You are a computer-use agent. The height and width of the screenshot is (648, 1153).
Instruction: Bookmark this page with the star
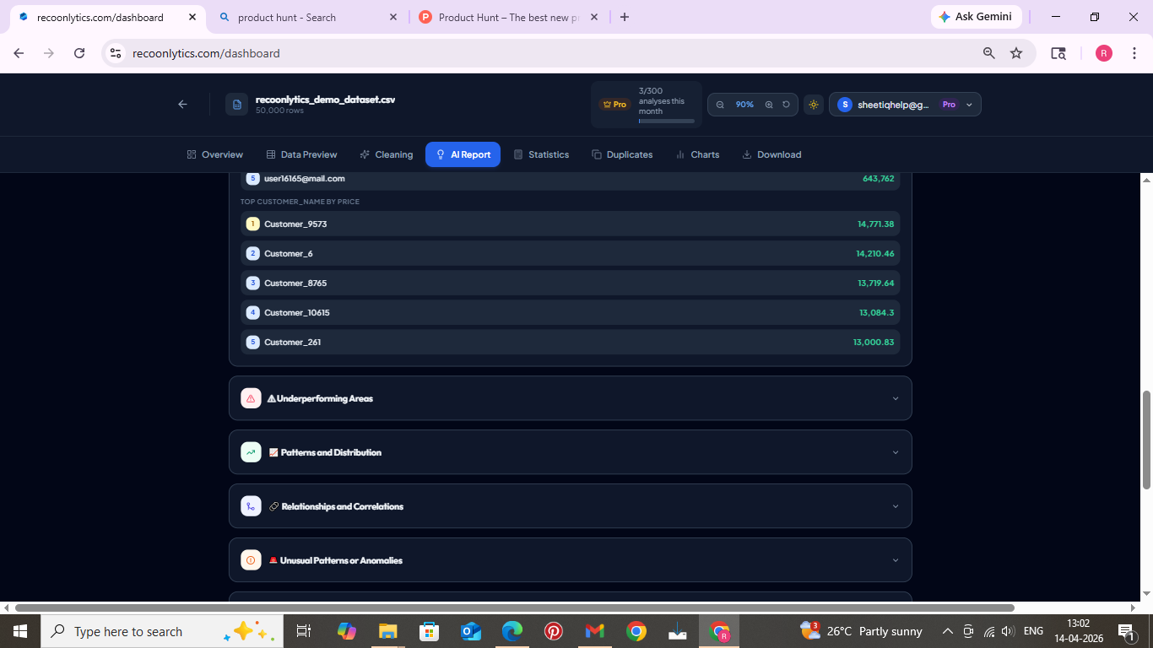click(1016, 53)
